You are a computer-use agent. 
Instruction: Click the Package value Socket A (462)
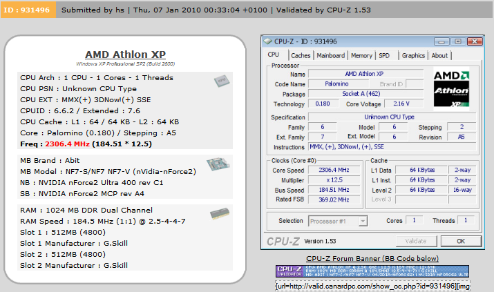(365, 94)
